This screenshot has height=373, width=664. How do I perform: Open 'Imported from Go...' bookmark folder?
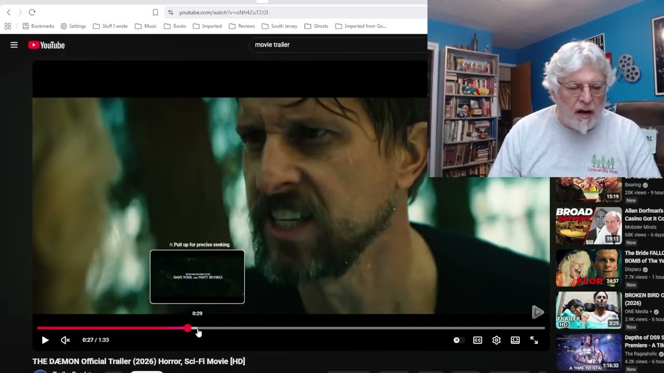pyautogui.click(x=361, y=26)
